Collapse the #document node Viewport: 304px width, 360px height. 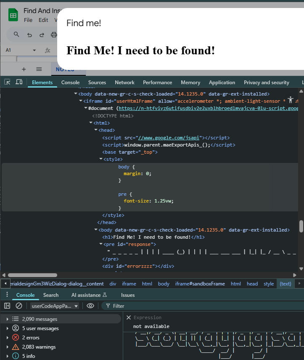(x=86, y=108)
